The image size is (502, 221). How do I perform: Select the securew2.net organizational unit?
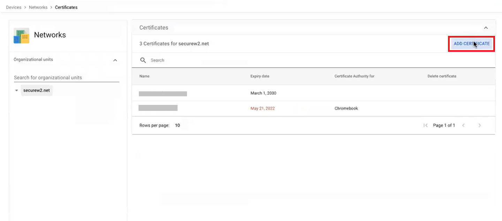pos(37,90)
